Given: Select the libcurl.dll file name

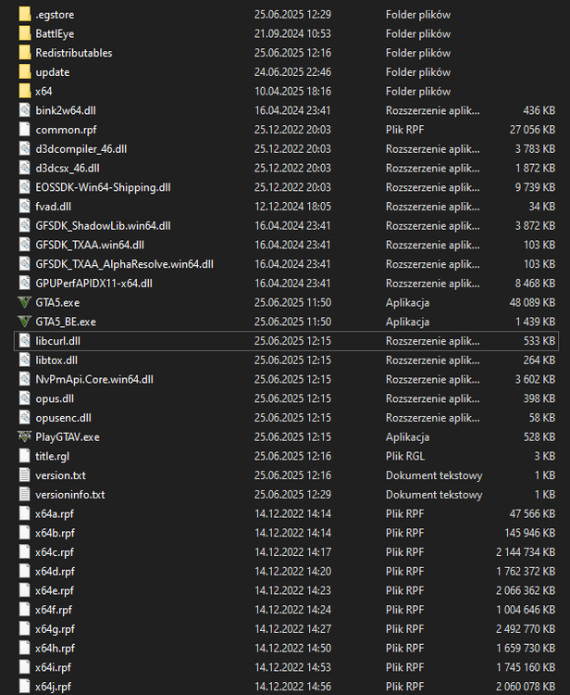Looking at the screenshot, I should click(58, 341).
